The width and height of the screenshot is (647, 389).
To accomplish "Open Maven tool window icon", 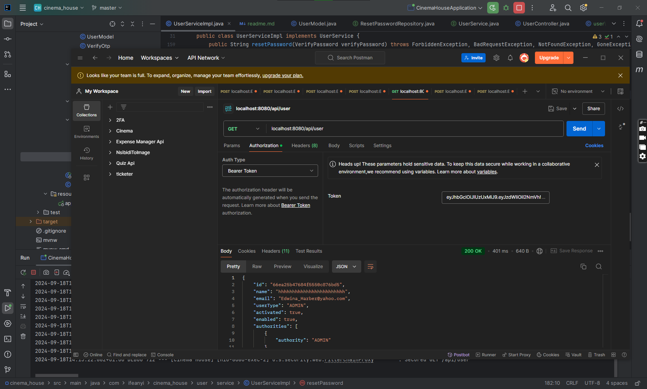I will (x=639, y=70).
